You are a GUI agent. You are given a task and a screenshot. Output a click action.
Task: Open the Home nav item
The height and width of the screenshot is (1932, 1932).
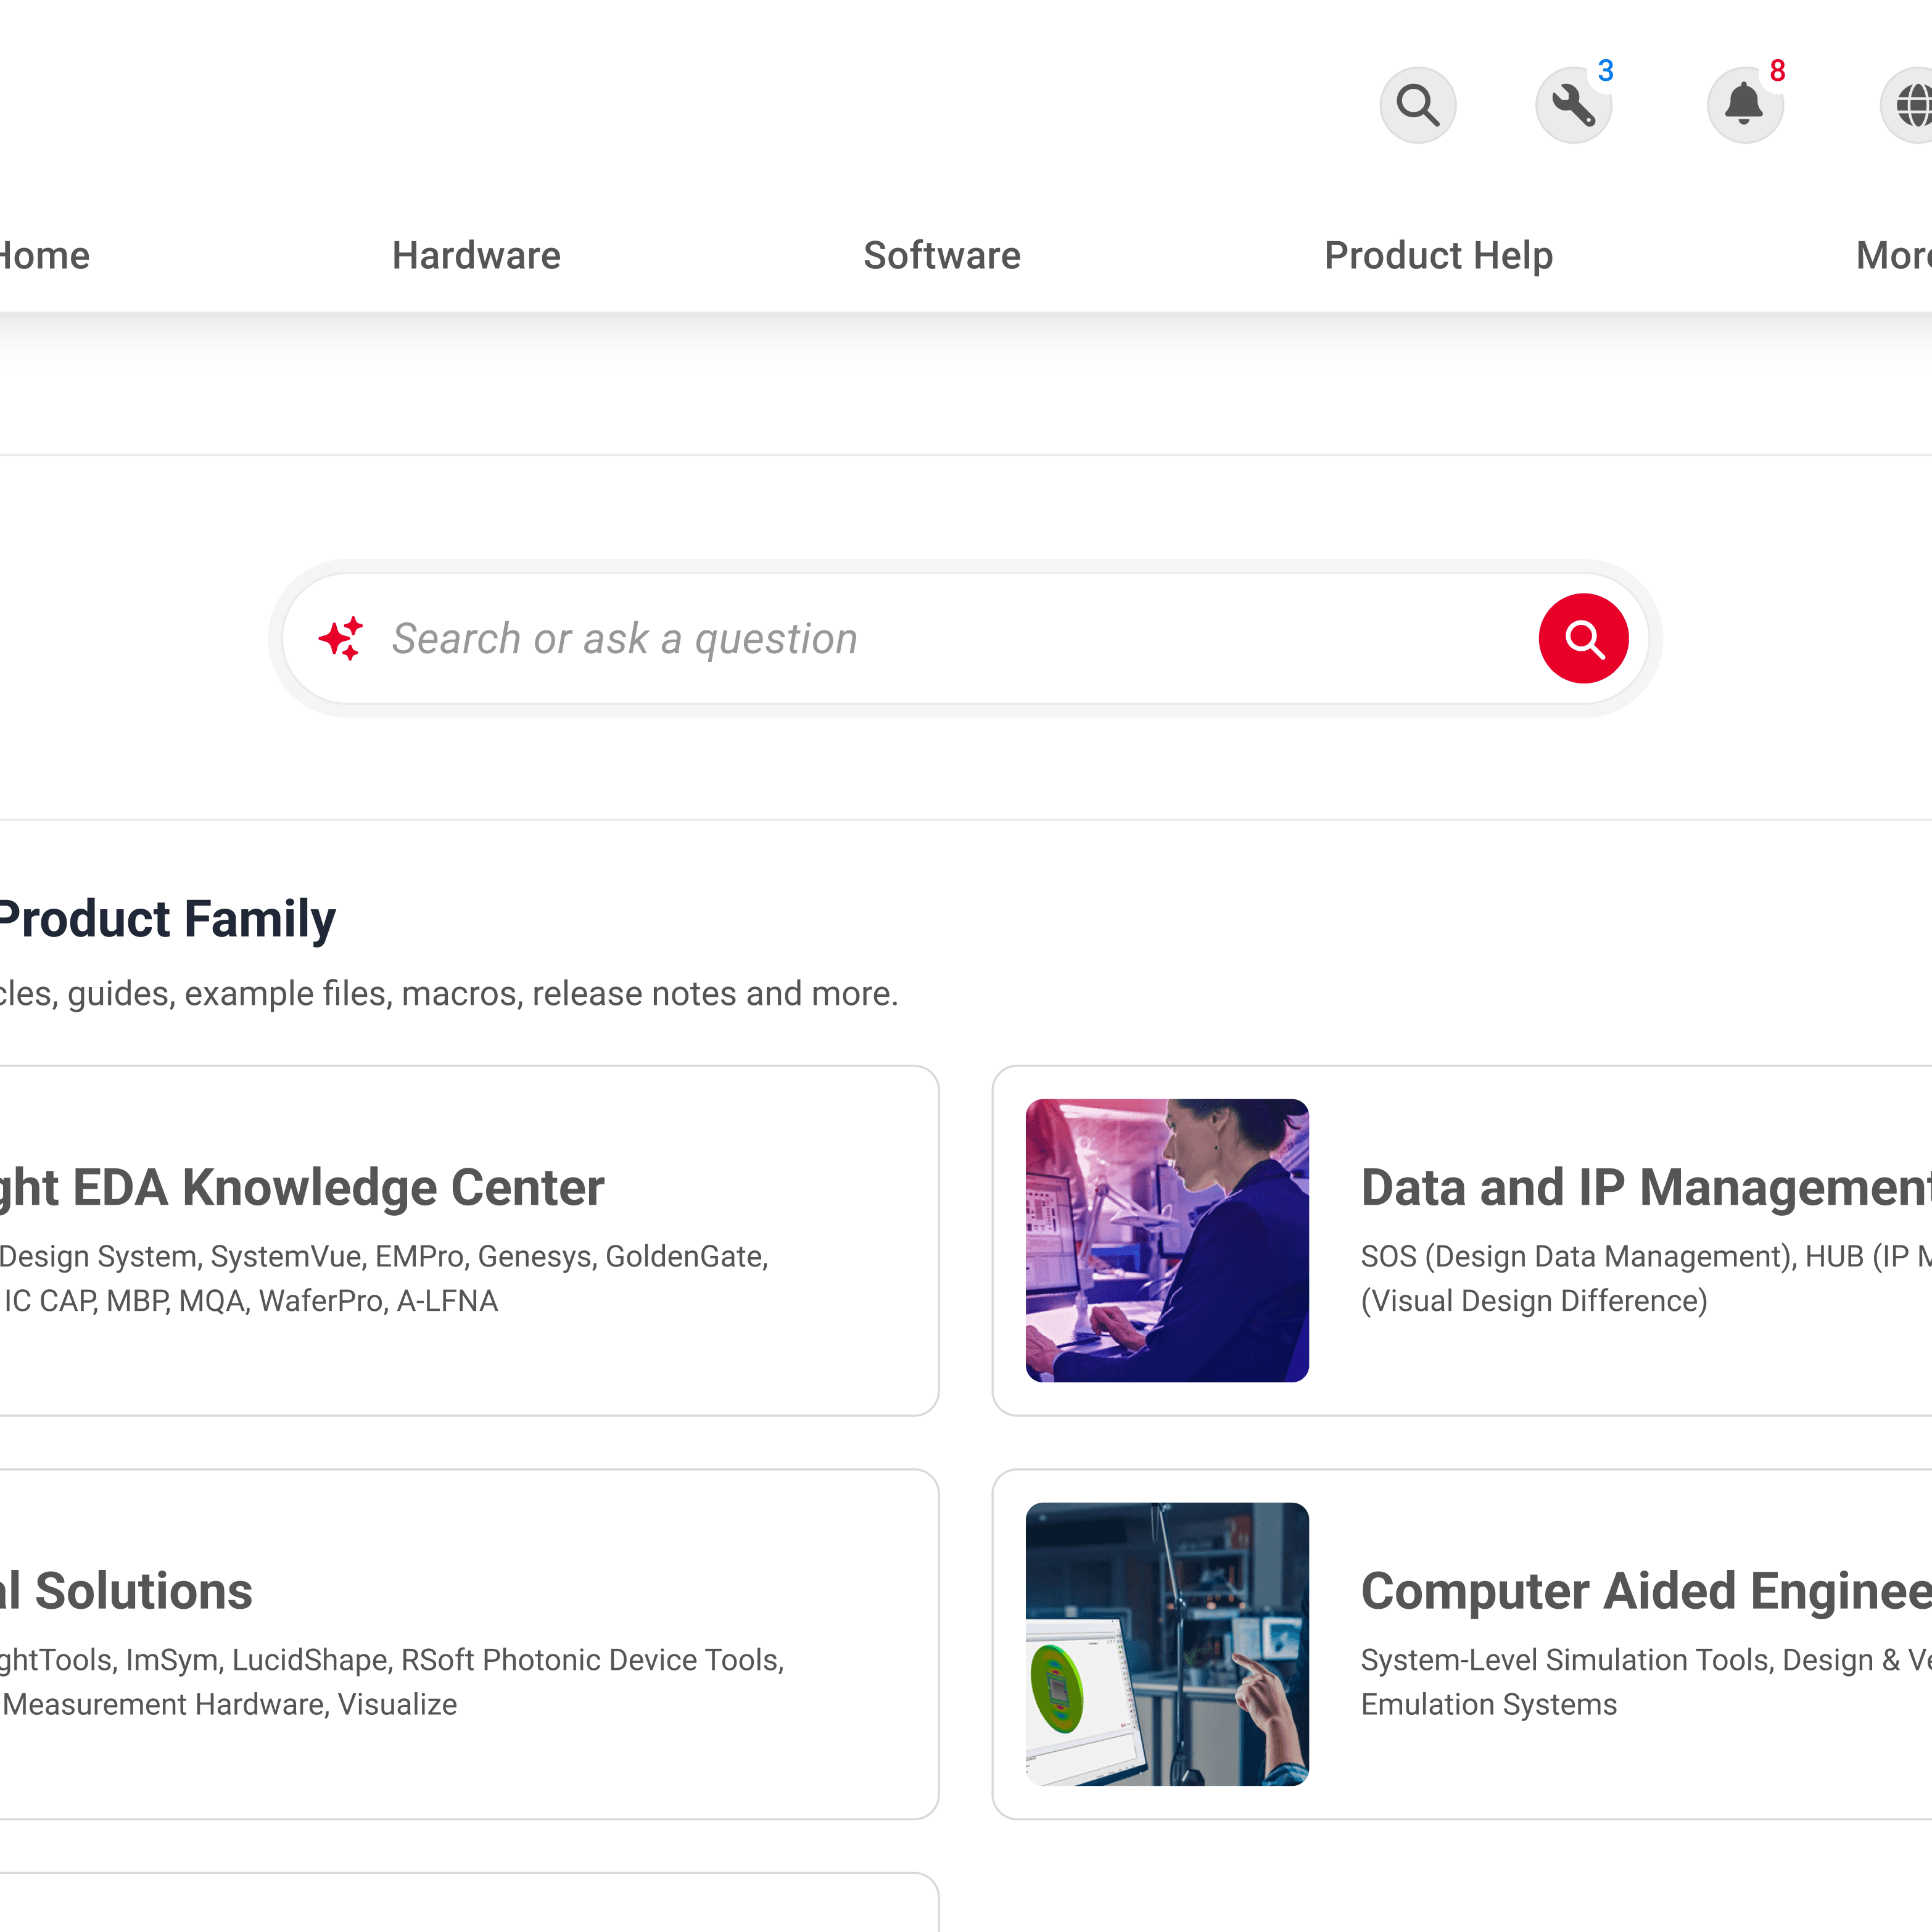[45, 256]
